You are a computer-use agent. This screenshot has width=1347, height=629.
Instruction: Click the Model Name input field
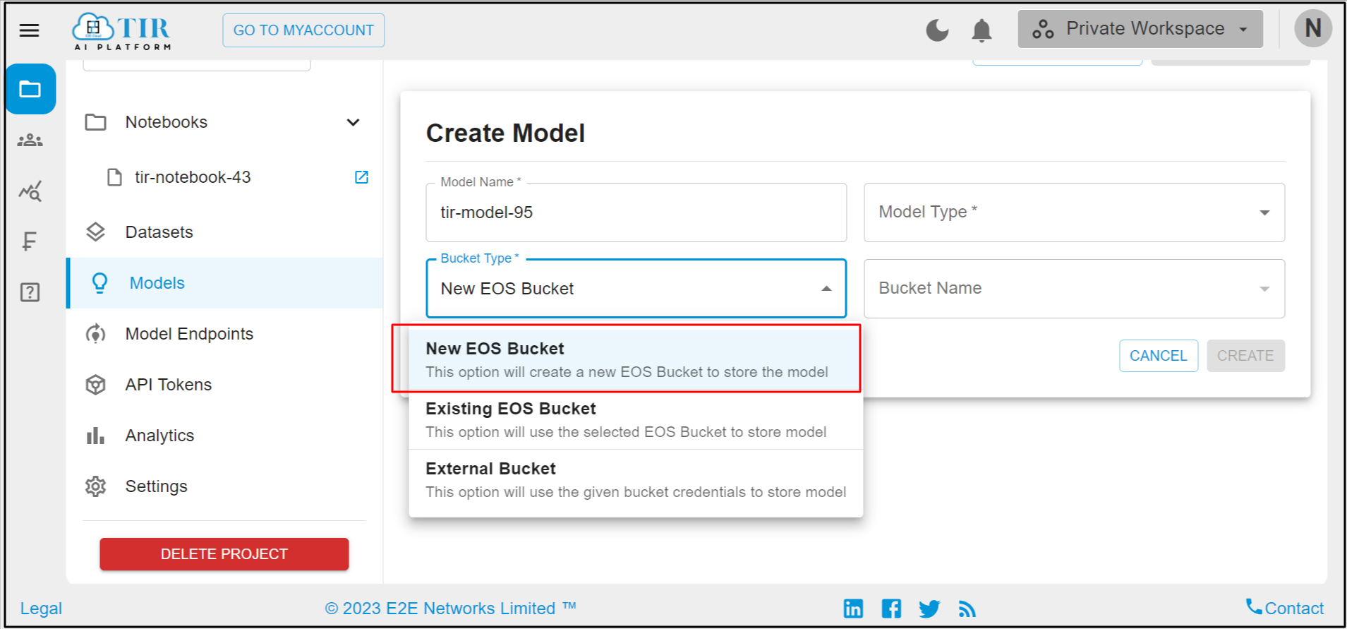(x=636, y=212)
